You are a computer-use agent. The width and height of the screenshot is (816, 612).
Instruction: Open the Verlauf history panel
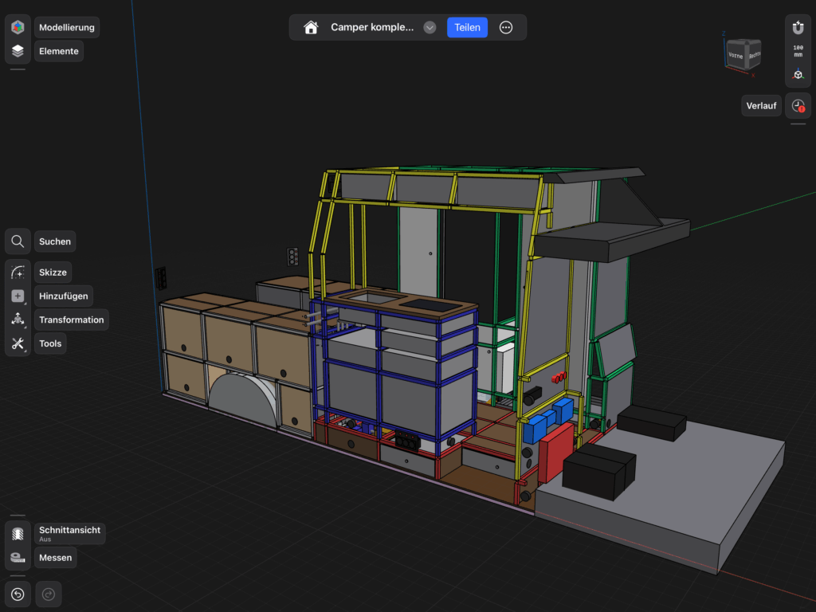coord(798,105)
